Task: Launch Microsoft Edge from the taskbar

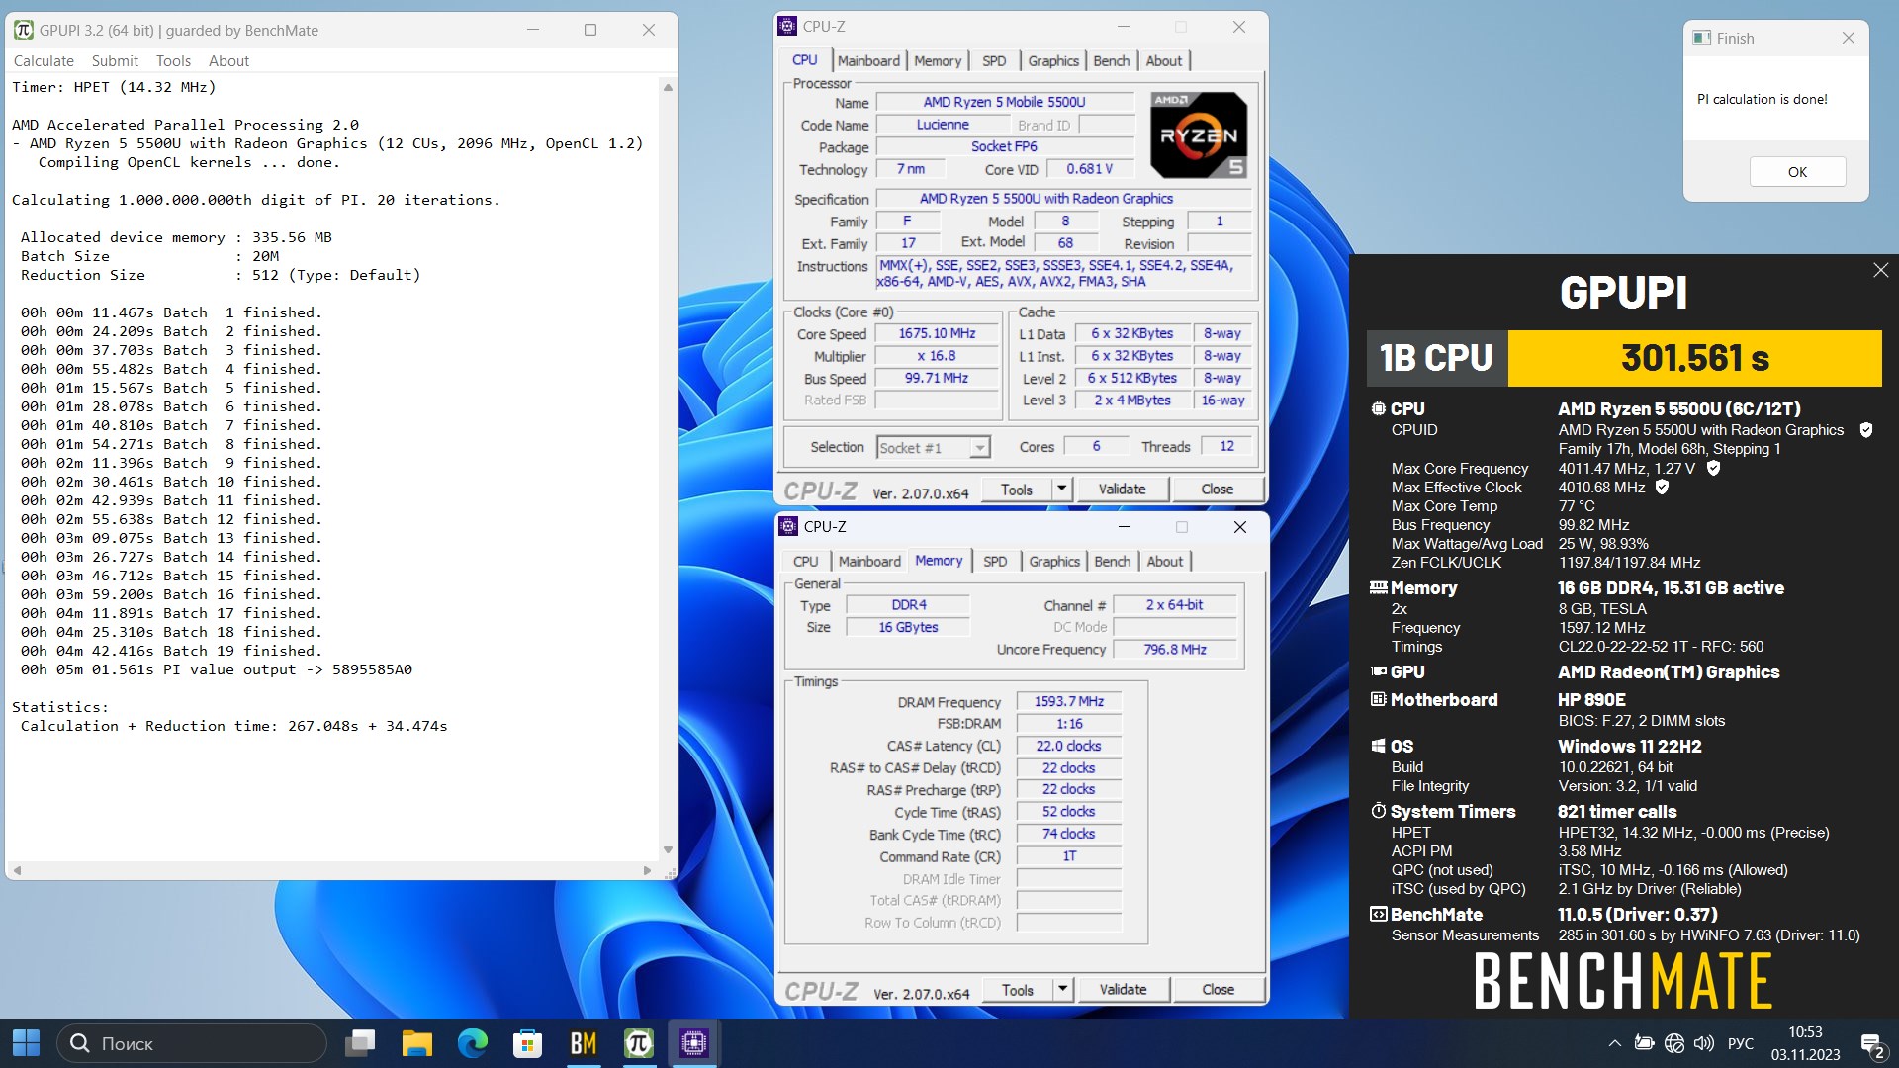Action: [x=472, y=1043]
